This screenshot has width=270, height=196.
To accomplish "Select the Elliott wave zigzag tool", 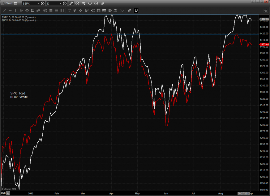I will (x=122, y=10).
